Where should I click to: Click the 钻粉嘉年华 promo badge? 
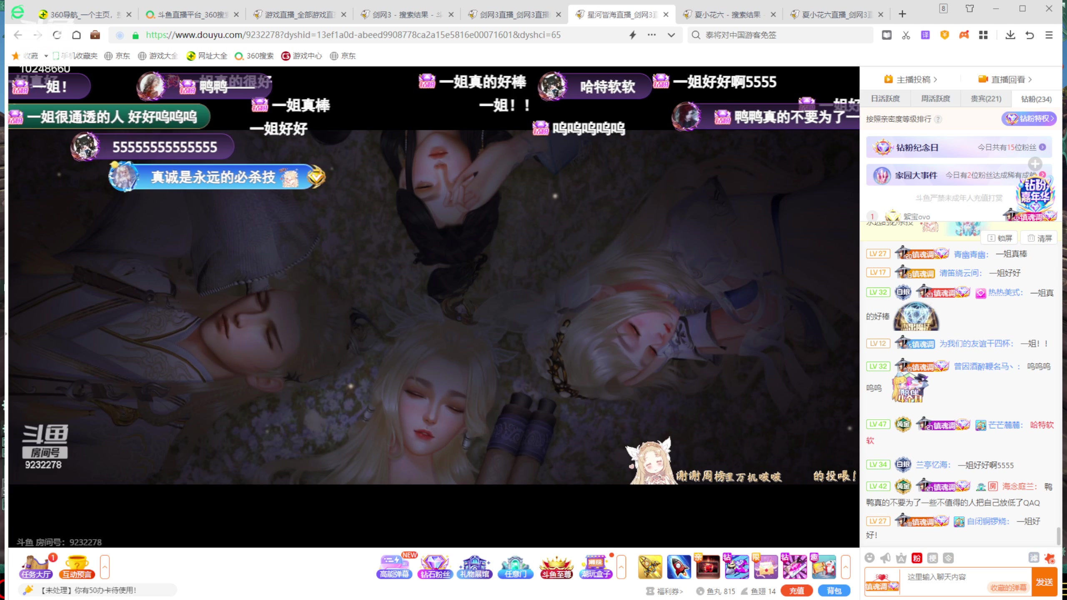coord(1035,195)
